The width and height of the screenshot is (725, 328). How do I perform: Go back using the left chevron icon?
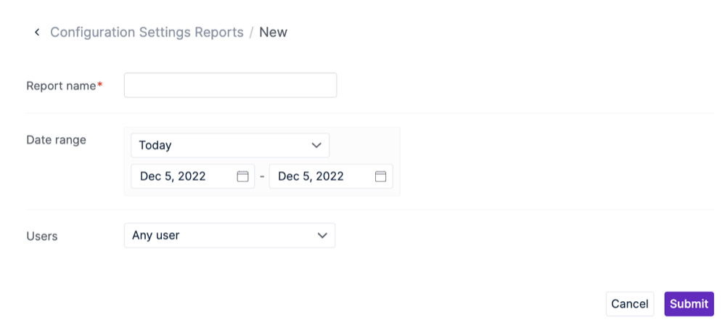coord(37,33)
